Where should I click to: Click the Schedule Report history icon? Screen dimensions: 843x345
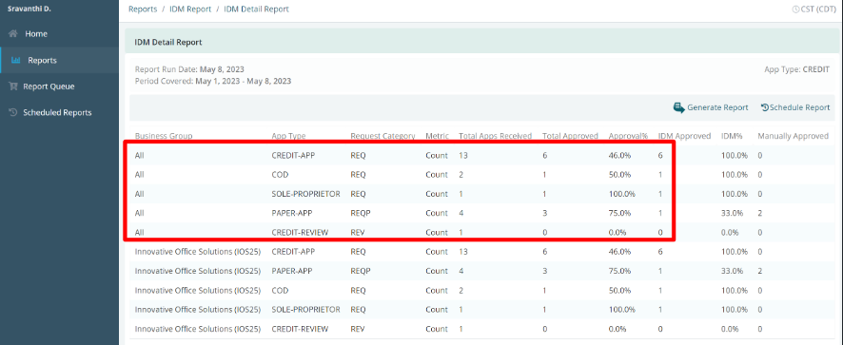click(765, 107)
